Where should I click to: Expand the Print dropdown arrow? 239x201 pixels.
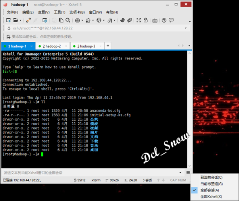[82, 20]
